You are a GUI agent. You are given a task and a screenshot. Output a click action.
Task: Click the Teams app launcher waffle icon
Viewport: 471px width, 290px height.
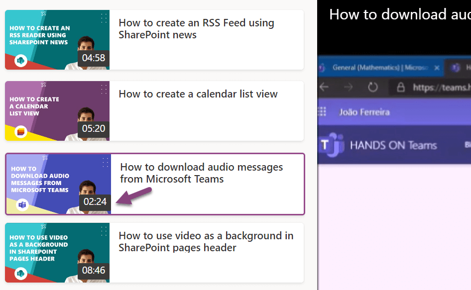click(x=322, y=112)
